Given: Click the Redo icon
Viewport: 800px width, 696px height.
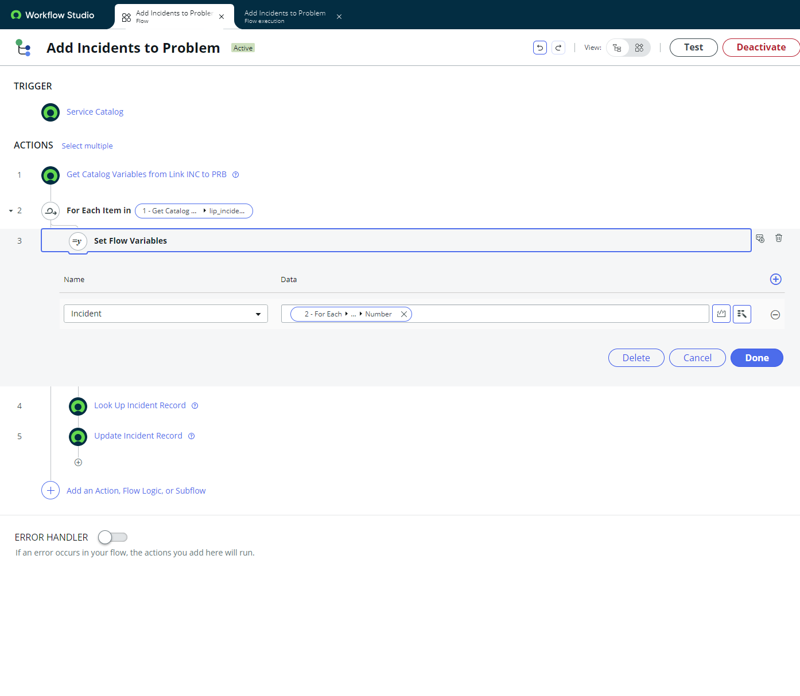Looking at the screenshot, I should pos(558,48).
